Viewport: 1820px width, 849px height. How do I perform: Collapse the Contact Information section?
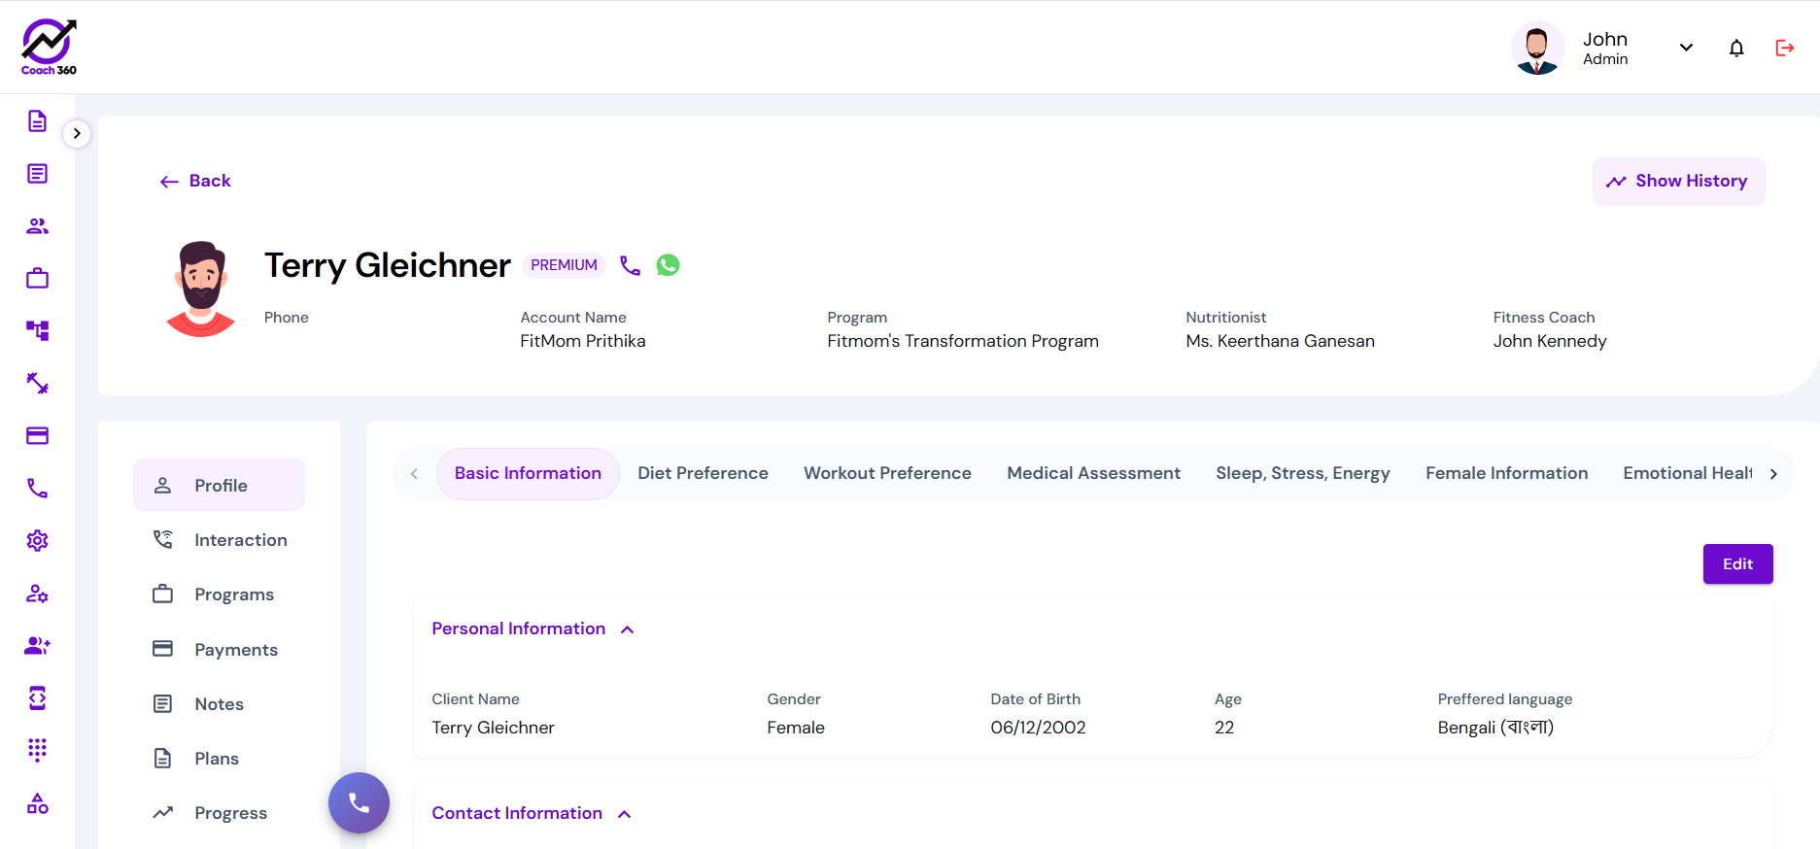625,814
